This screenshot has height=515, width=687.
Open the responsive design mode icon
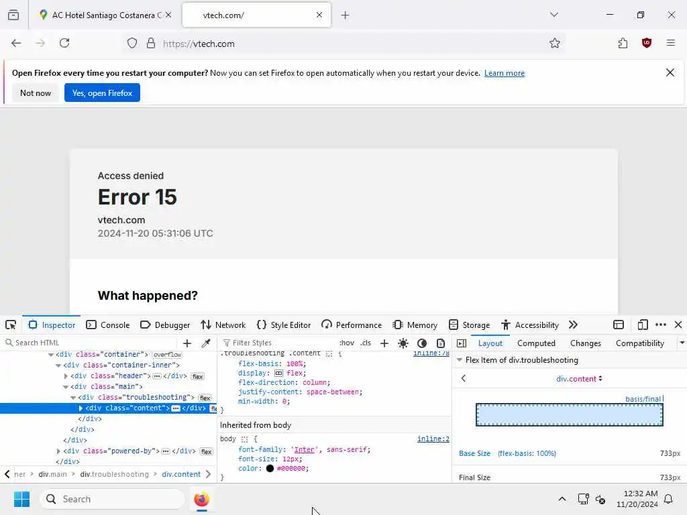[x=642, y=325]
